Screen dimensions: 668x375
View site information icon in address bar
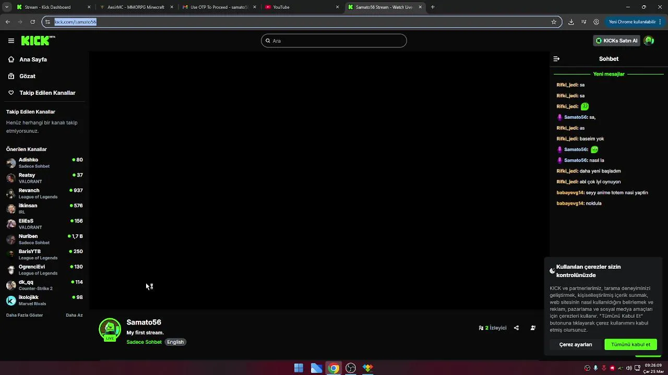(x=47, y=22)
